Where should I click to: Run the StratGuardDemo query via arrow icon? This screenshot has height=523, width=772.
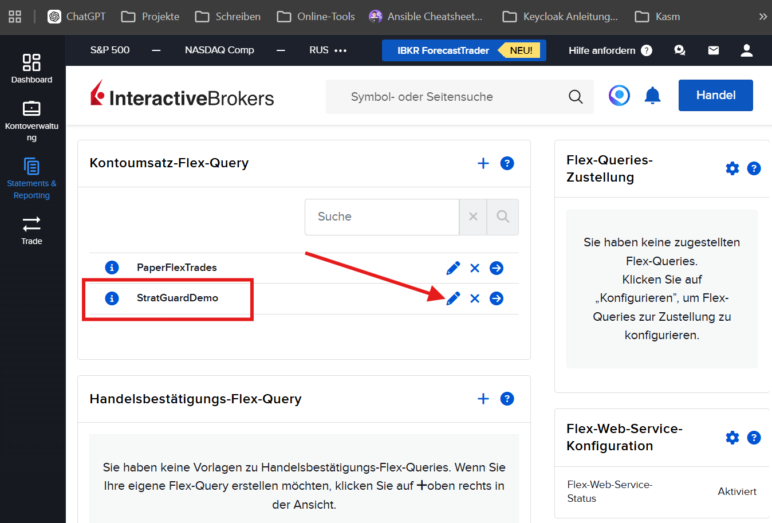[496, 298]
